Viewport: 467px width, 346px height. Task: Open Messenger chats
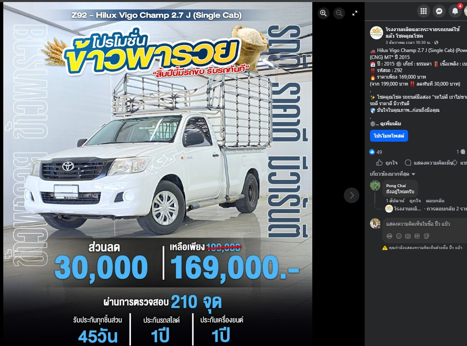click(439, 11)
